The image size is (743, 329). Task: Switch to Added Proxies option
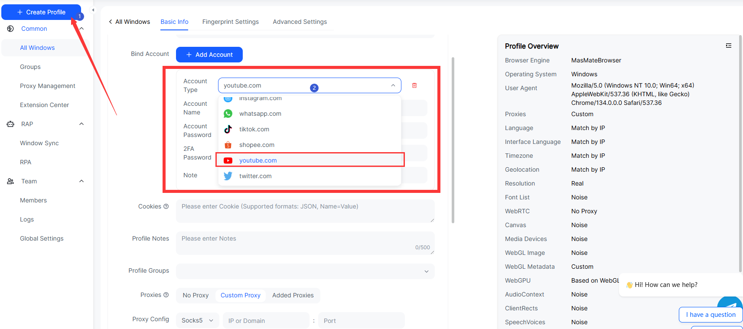click(x=293, y=295)
